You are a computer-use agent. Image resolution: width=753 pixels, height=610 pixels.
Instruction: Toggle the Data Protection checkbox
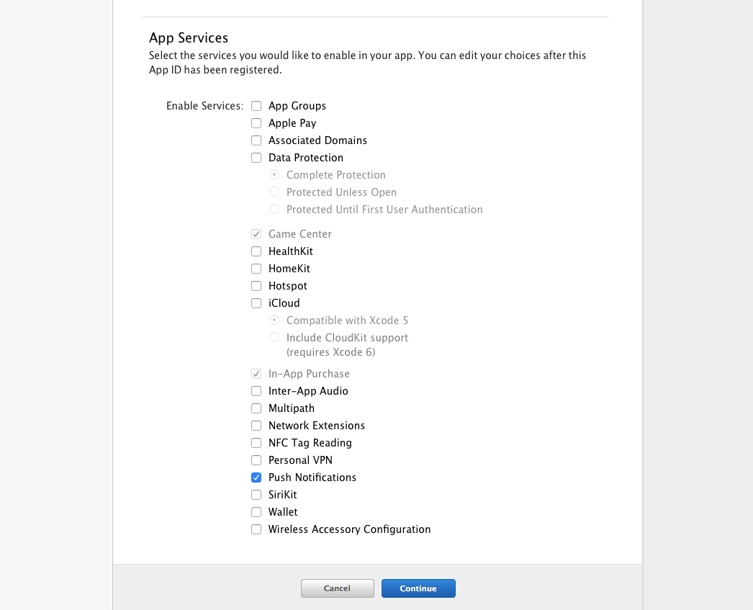256,158
